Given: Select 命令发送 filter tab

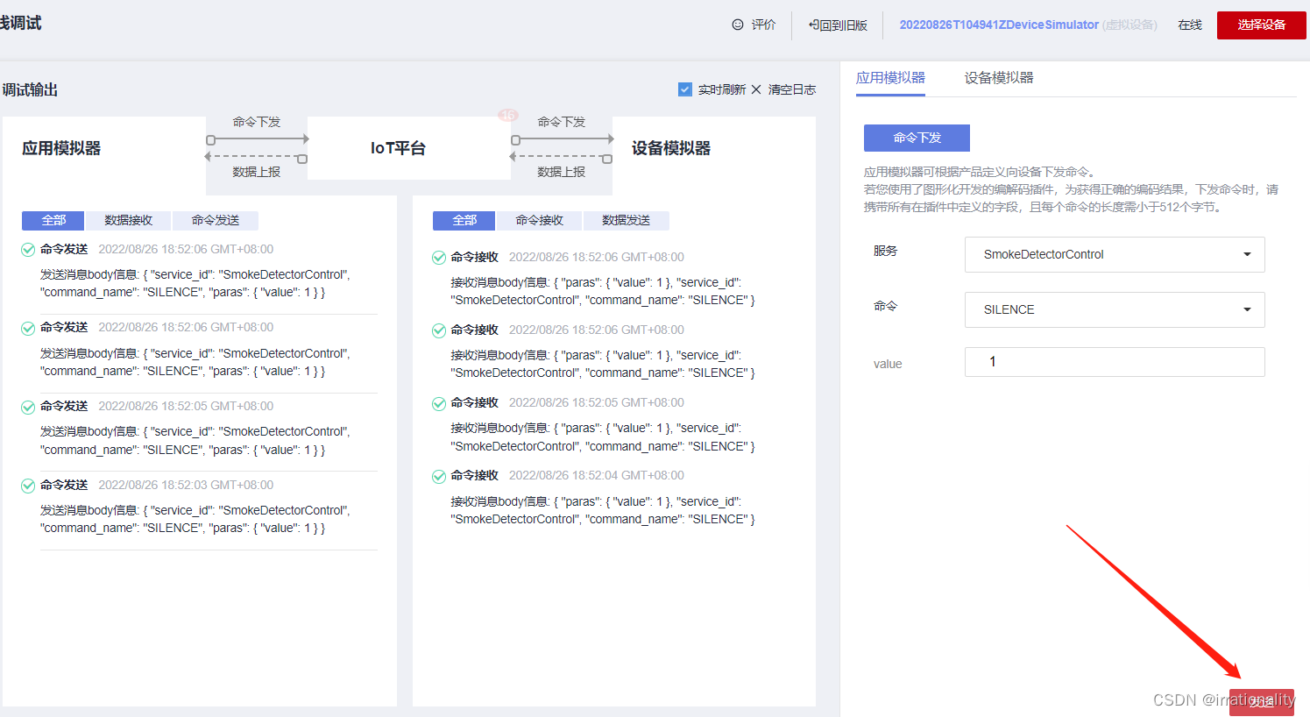Looking at the screenshot, I should point(216,220).
